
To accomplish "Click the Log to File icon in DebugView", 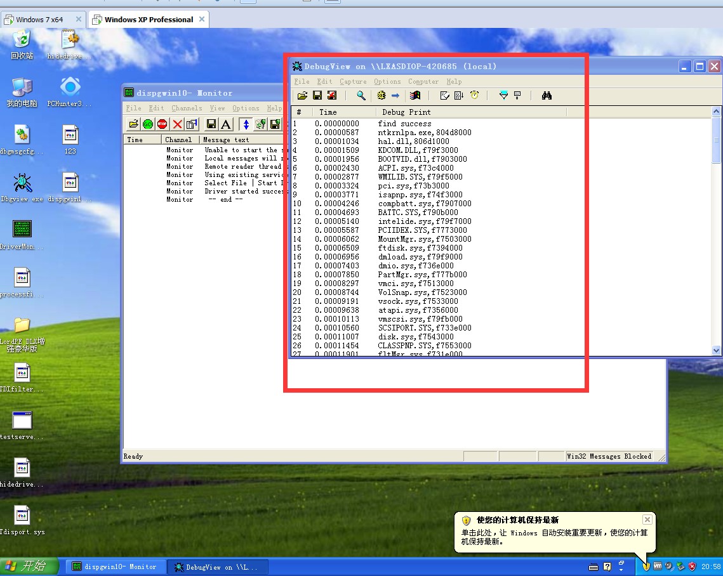I will (332, 95).
